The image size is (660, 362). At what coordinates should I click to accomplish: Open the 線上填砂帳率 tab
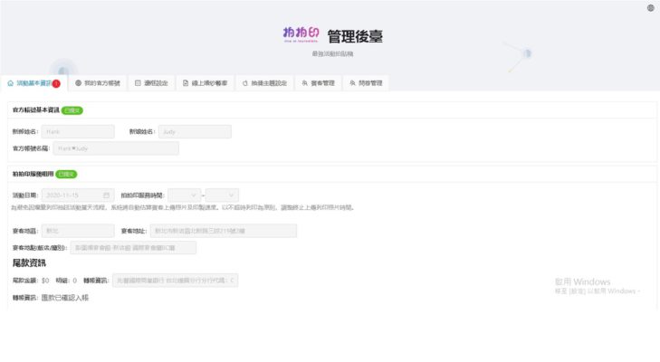(206, 83)
